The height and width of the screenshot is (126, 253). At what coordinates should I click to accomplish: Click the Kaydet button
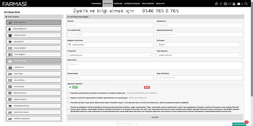155,117
